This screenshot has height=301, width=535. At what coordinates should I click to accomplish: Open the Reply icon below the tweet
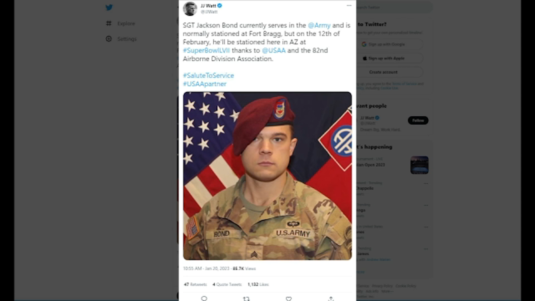pyautogui.click(x=204, y=299)
